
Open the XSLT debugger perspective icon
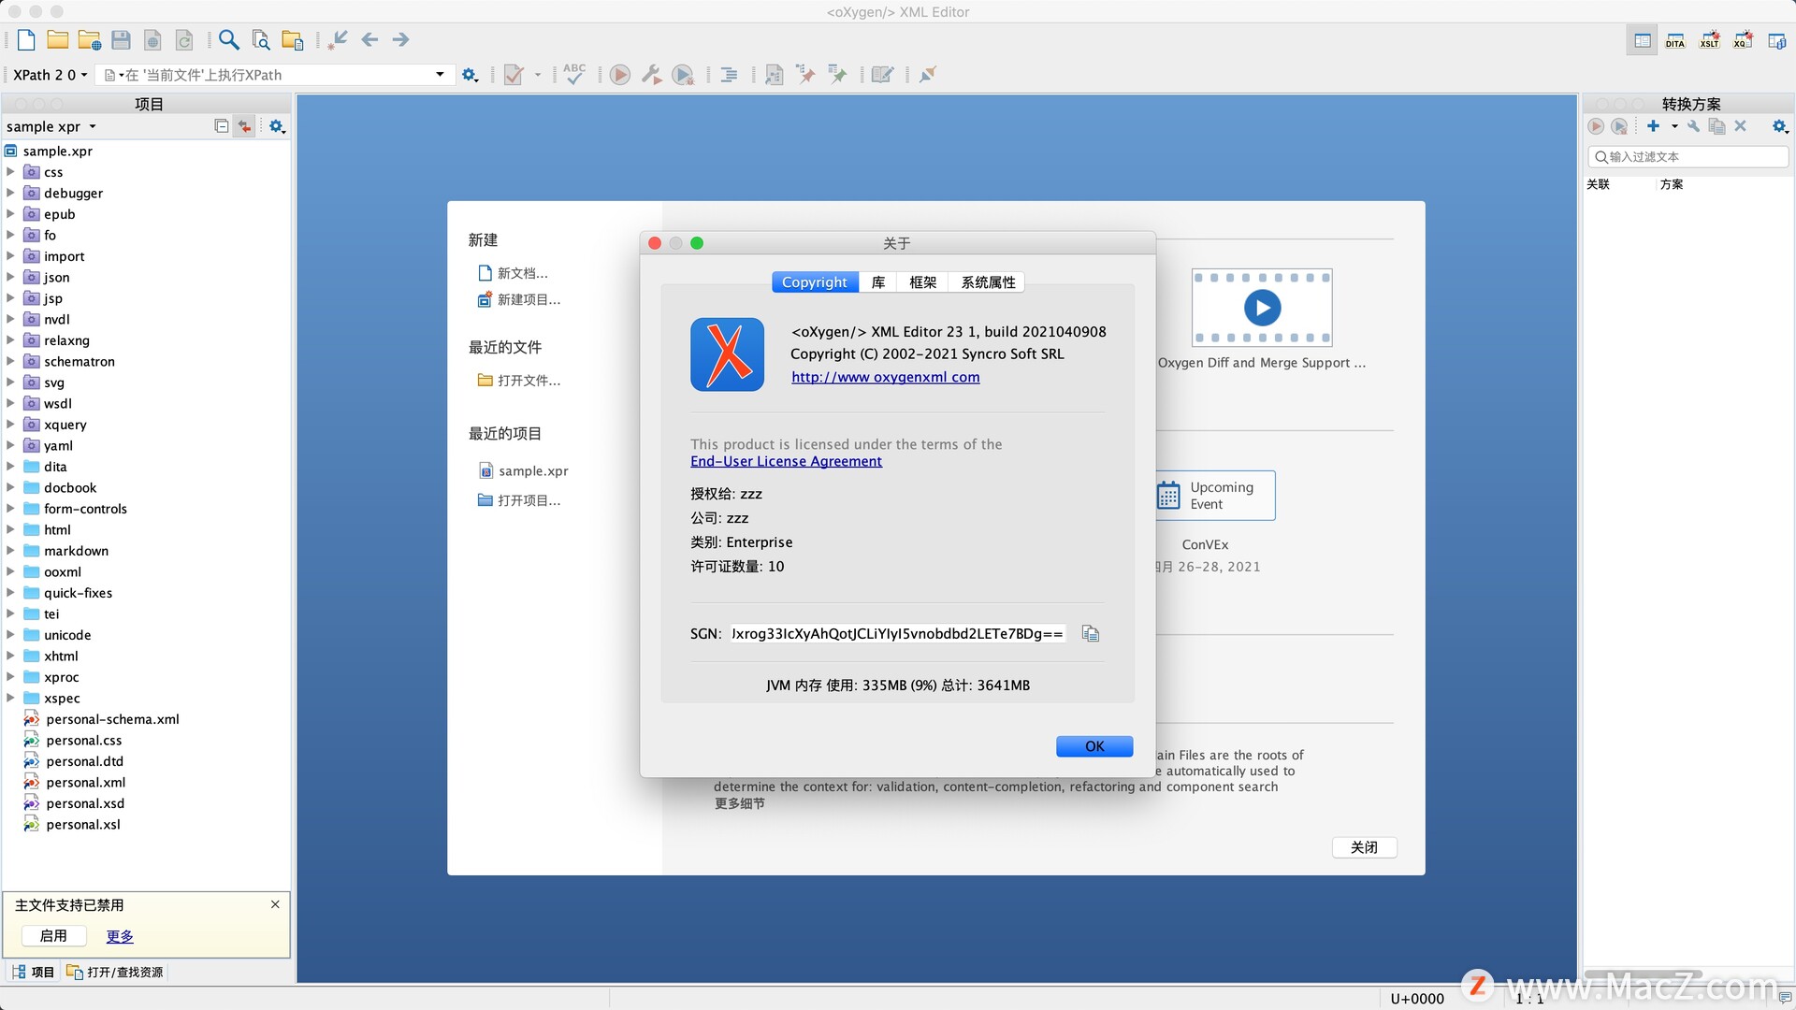pos(1709,40)
